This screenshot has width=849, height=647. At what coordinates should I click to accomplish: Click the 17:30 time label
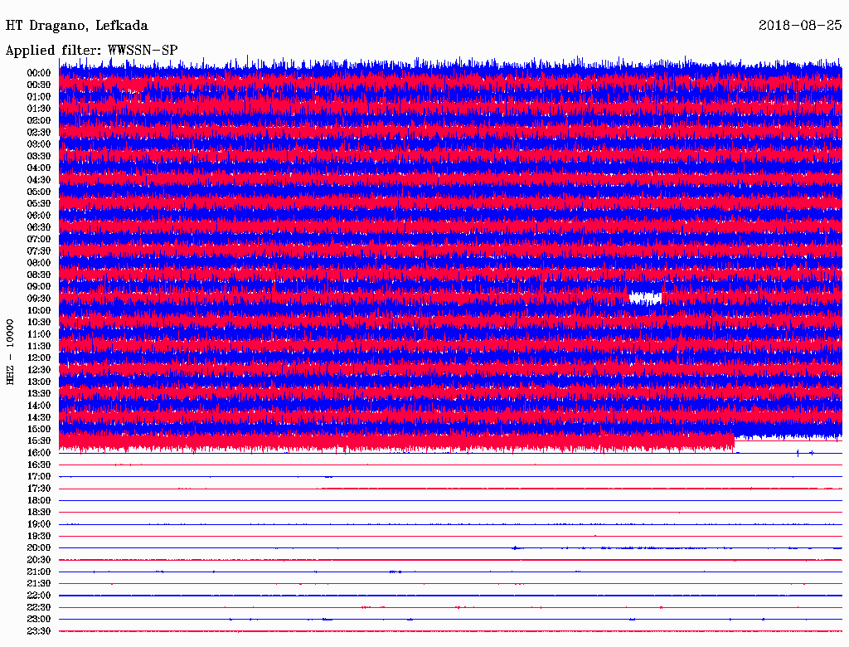tap(39, 489)
